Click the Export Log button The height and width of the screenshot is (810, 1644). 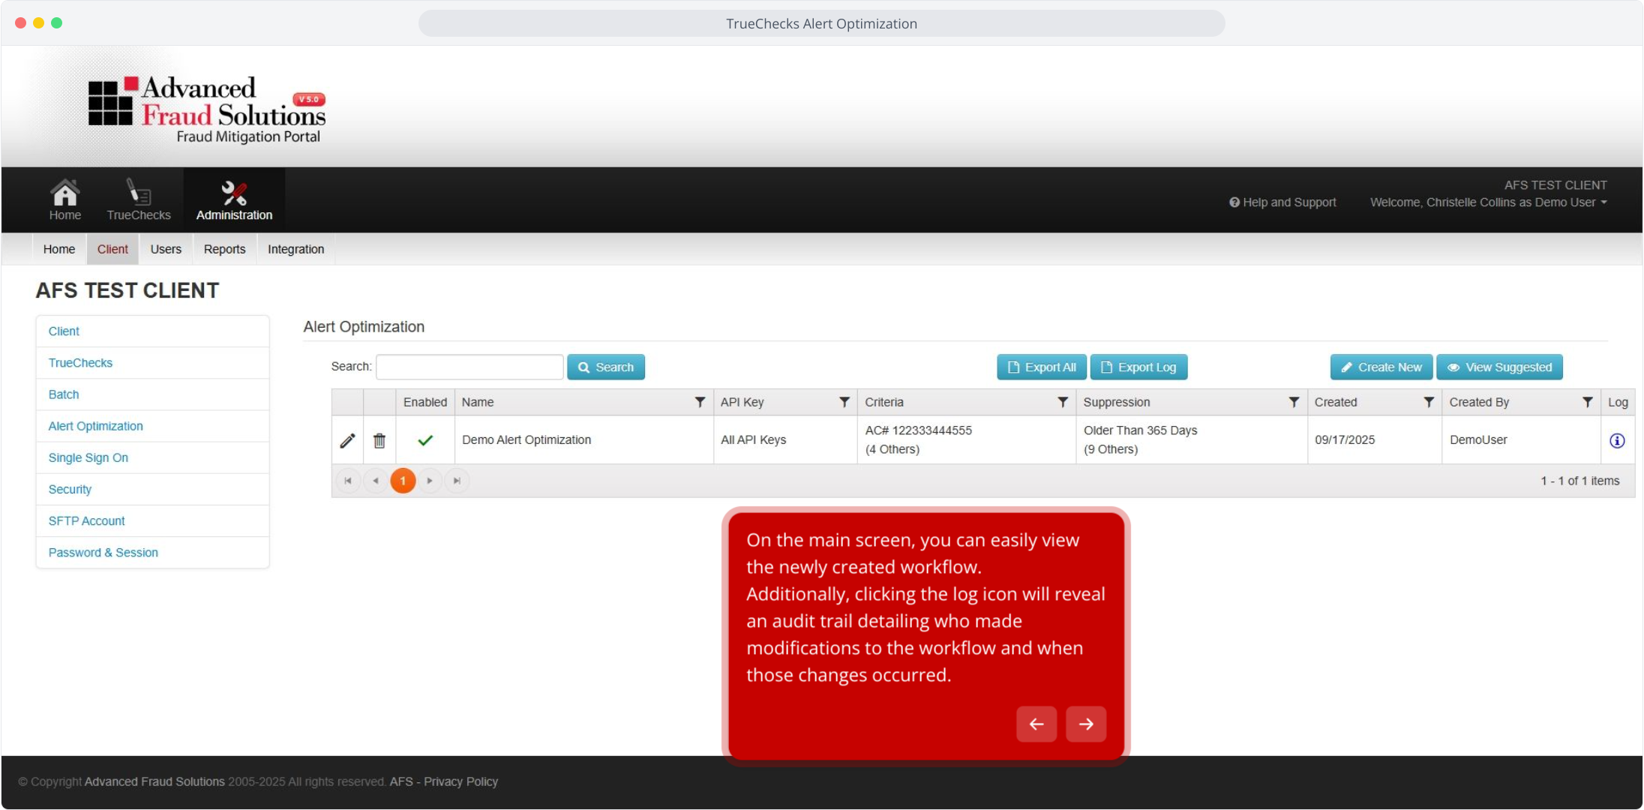pos(1138,367)
